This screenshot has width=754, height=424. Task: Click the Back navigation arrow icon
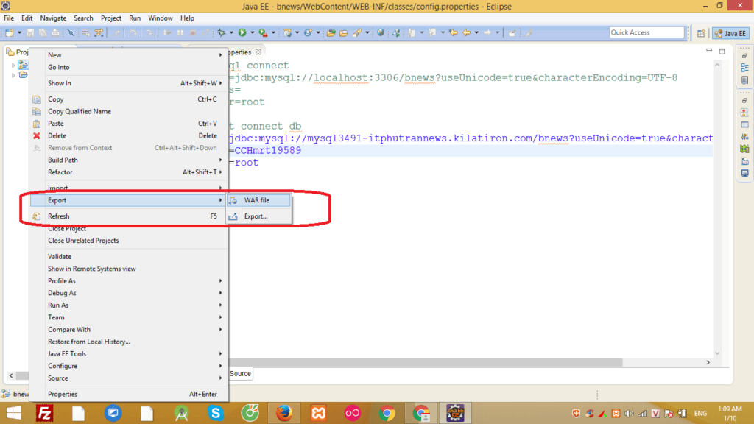pos(466,32)
